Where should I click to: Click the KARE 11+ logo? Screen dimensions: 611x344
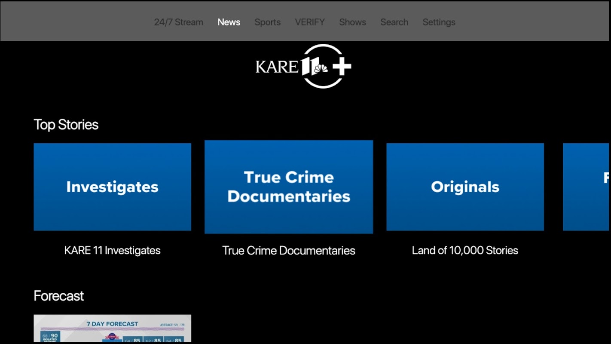coord(304,66)
